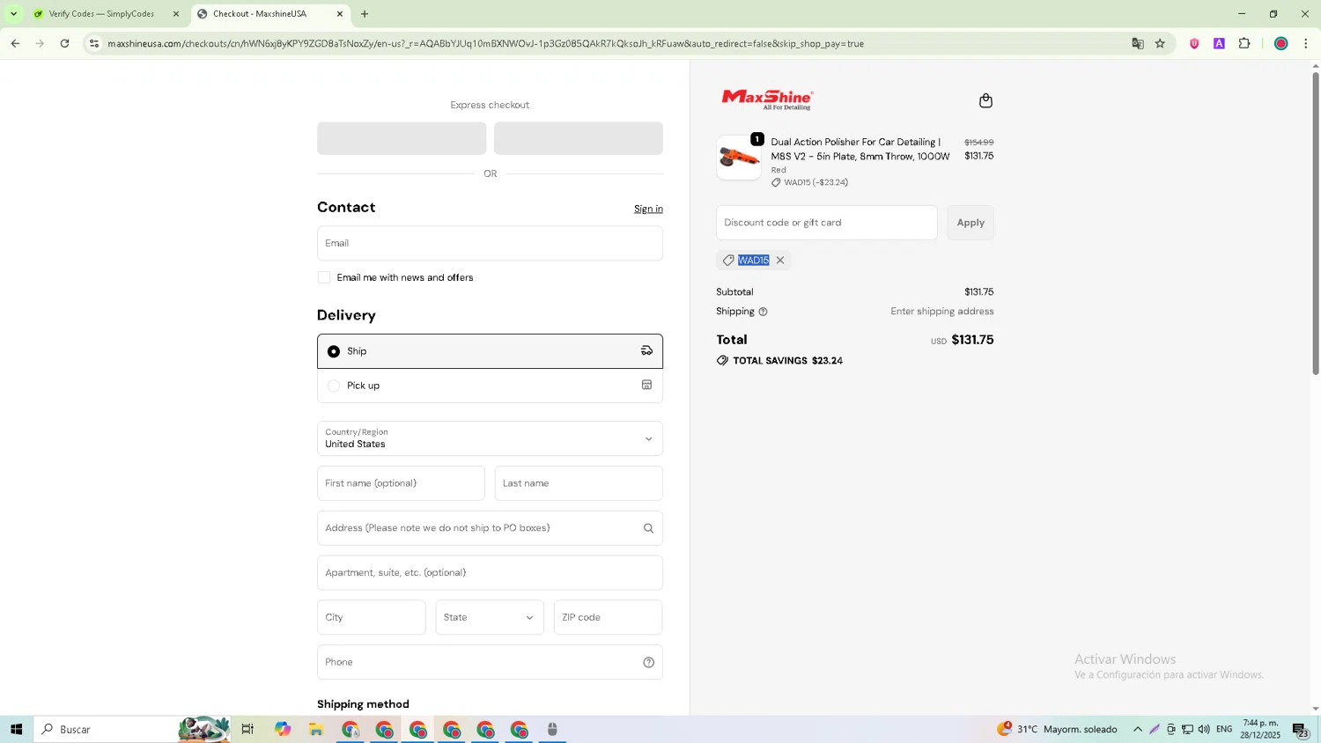Click the First name field

pos(401,483)
